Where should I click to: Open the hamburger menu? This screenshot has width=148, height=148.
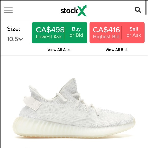tap(8, 10)
